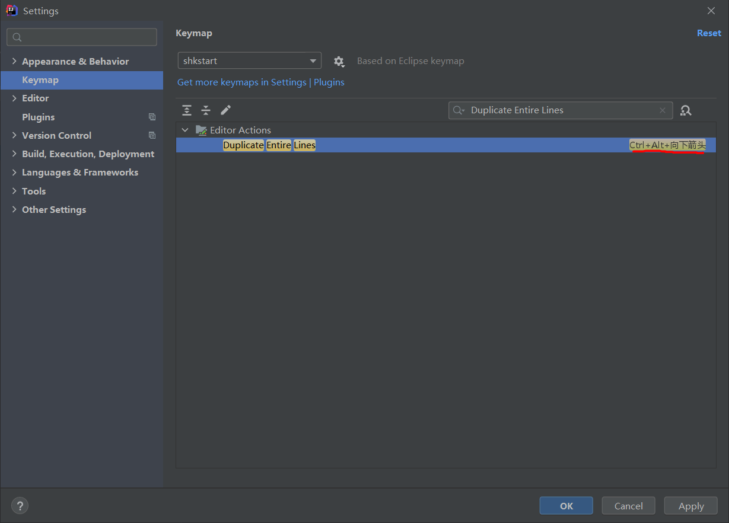Open the Plugins settings page
This screenshot has width=729, height=523.
[38, 117]
